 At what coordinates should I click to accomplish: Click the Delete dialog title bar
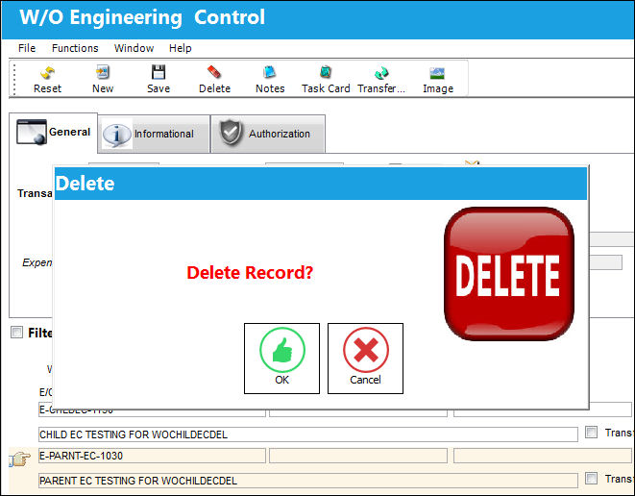pyautogui.click(x=321, y=184)
